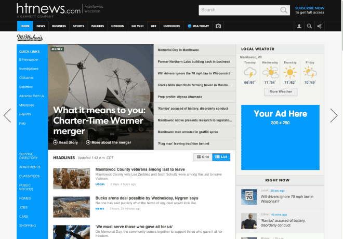Click the 'Rambo' accused Right Now thumbnail
This screenshot has height=239, width=343.
click(x=249, y=221)
